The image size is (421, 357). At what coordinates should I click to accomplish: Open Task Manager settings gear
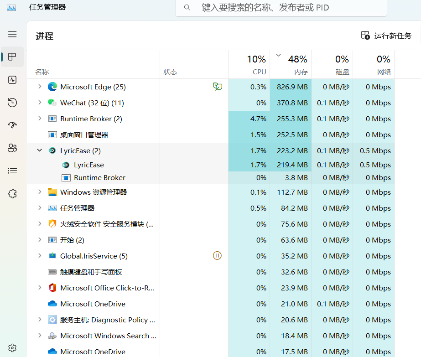(12, 348)
